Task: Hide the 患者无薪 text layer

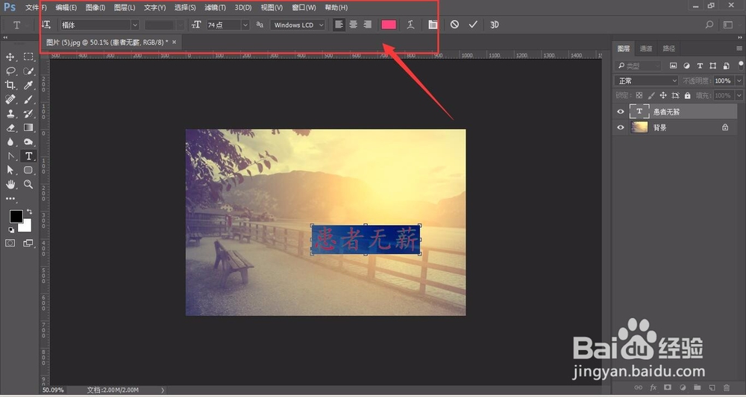Action: pos(621,112)
